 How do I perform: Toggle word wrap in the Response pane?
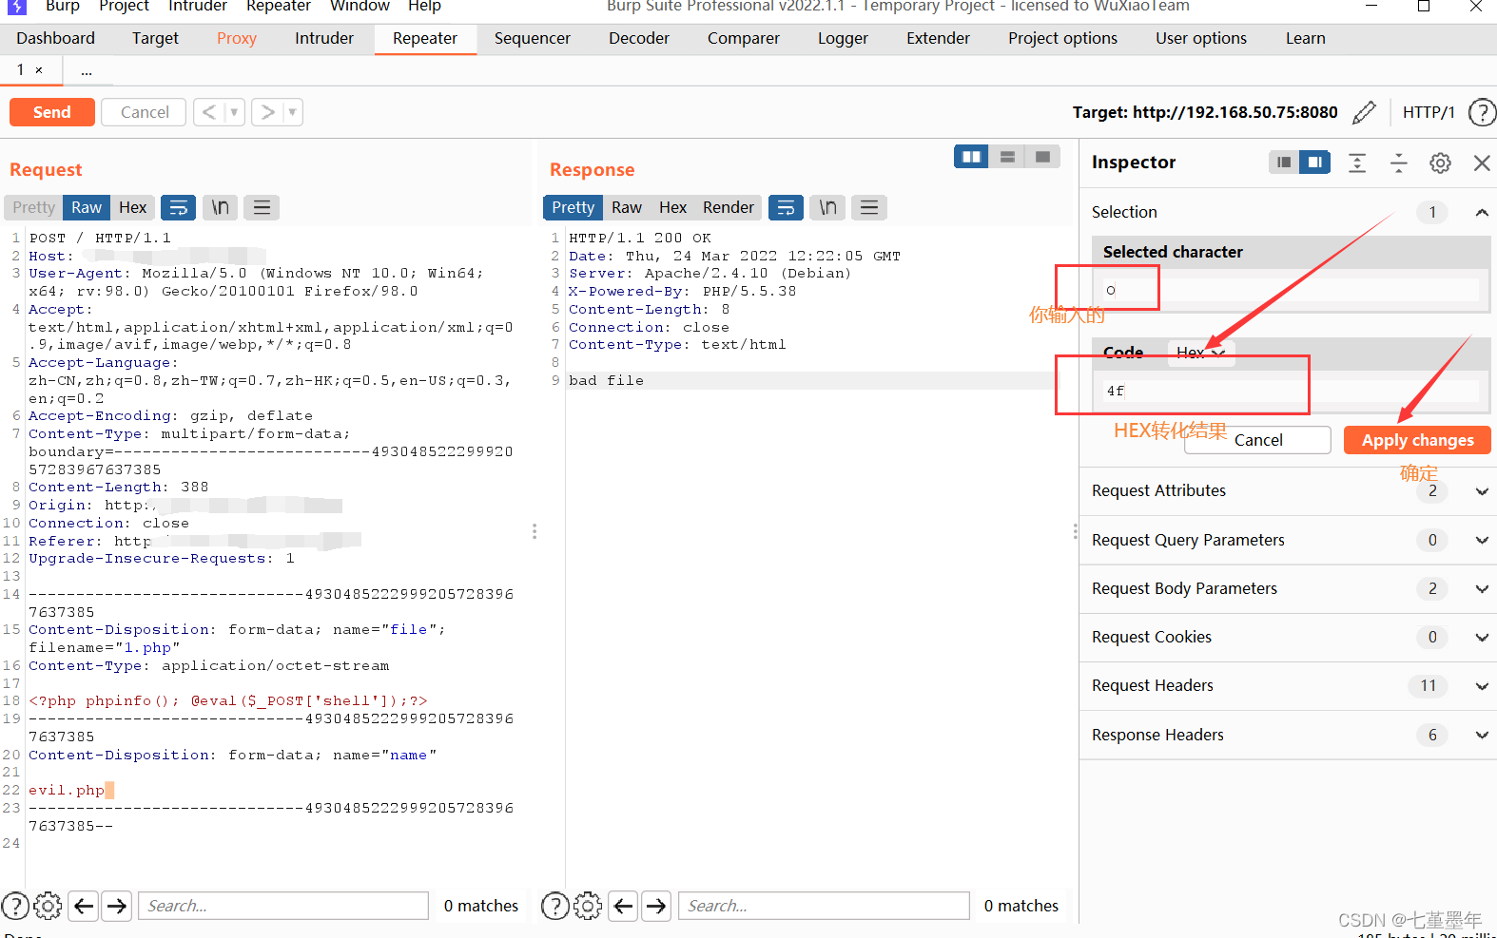click(x=786, y=207)
